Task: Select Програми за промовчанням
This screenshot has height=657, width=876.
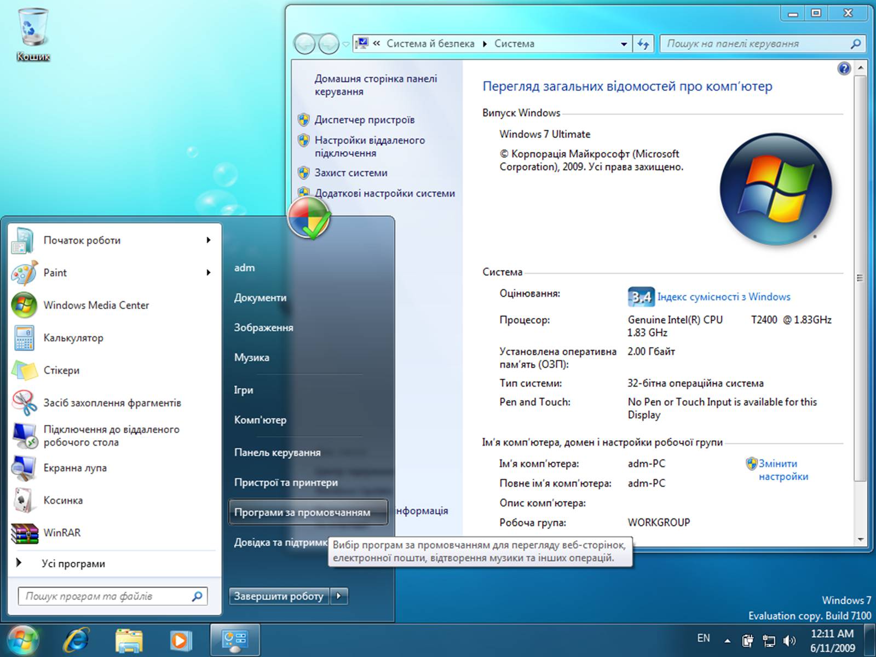Action: pos(308,512)
